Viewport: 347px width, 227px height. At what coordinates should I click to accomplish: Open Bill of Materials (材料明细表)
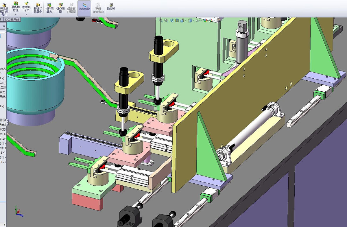click(49, 8)
